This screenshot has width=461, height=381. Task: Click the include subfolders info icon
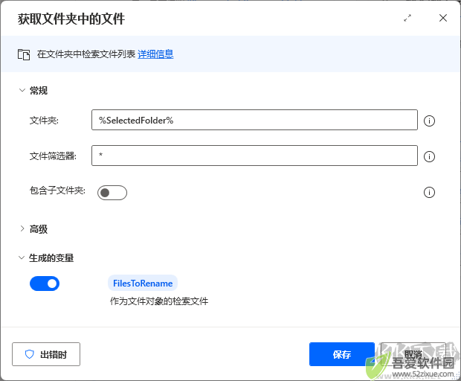(429, 193)
